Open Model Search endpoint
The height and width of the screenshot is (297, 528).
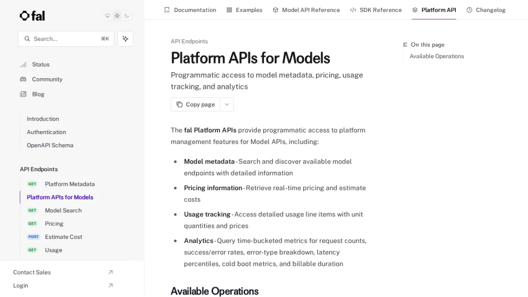[63, 210]
